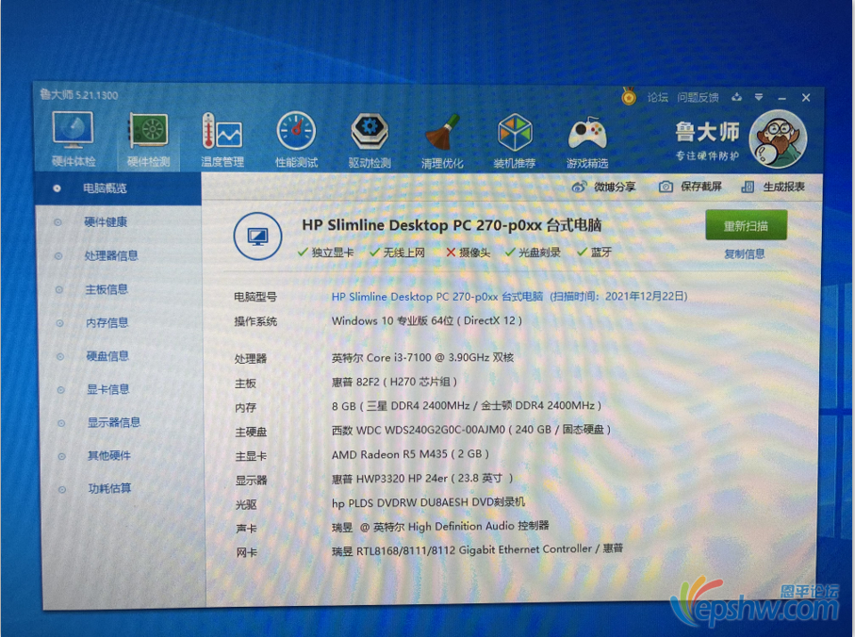Click the 操作系统 row label

tap(255, 321)
